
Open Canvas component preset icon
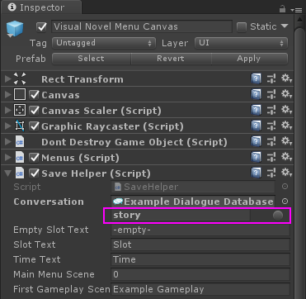[271, 95]
